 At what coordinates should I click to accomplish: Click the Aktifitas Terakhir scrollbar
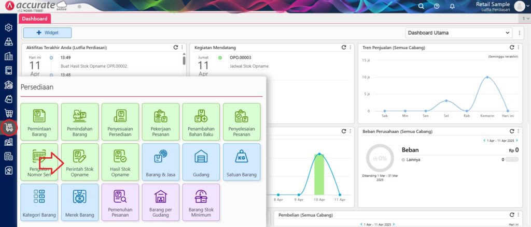point(184,59)
